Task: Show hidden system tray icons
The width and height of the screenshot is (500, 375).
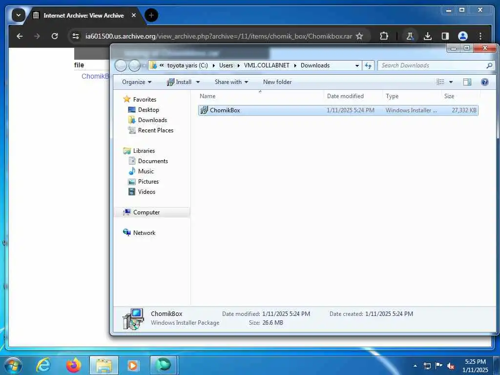Action: click(x=415, y=365)
